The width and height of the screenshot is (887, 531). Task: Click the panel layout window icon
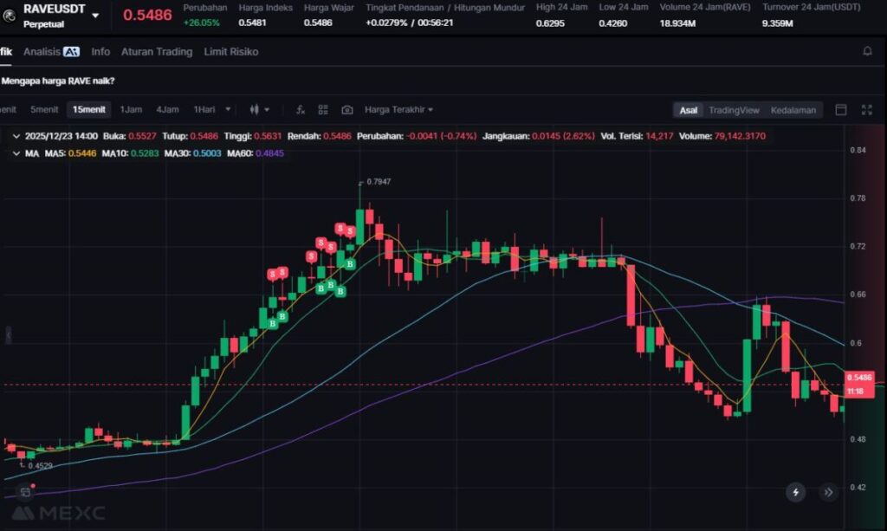click(x=840, y=110)
